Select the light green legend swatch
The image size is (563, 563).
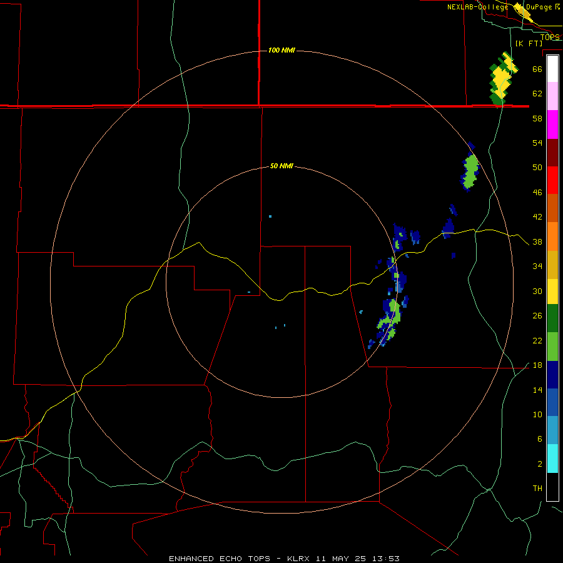552,347
